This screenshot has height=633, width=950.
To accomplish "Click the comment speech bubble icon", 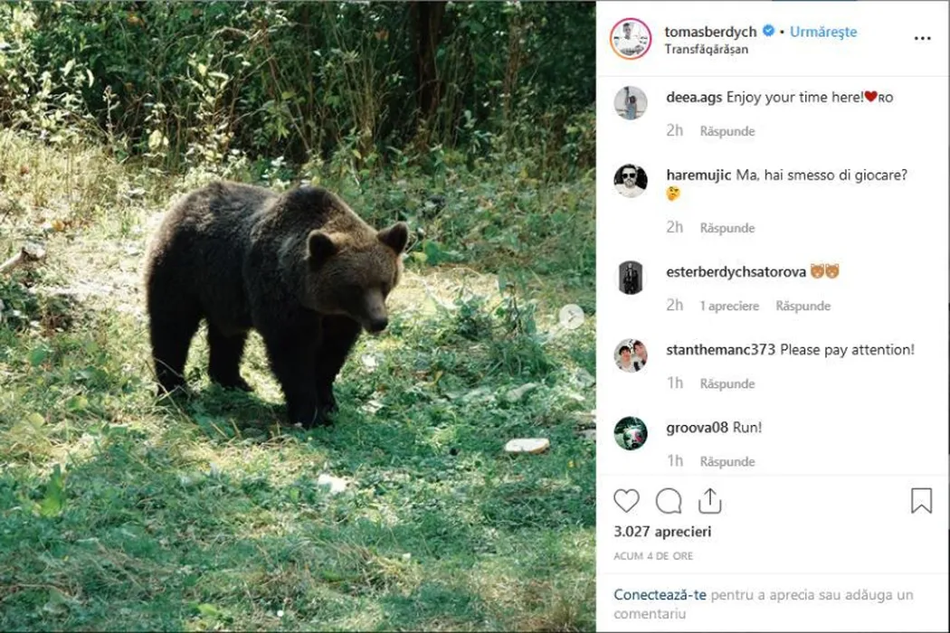I will [x=669, y=501].
